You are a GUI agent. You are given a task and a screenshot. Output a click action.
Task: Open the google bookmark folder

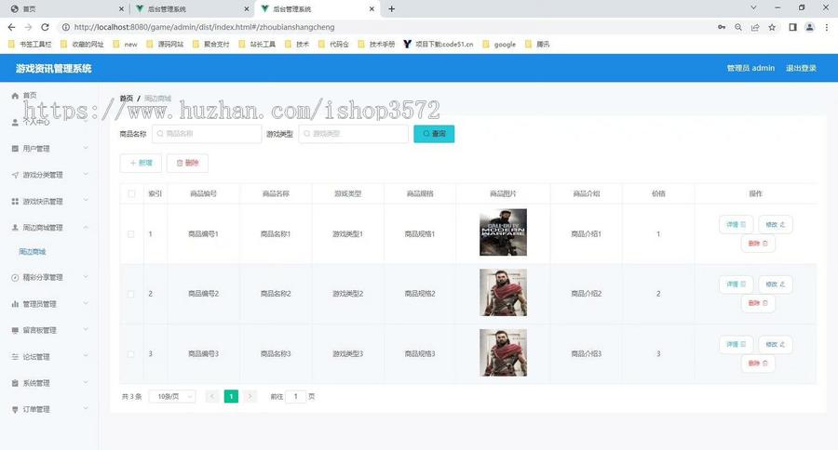coord(499,45)
